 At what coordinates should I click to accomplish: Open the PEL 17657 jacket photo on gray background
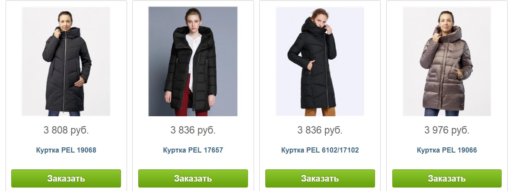pyautogui.click(x=193, y=61)
